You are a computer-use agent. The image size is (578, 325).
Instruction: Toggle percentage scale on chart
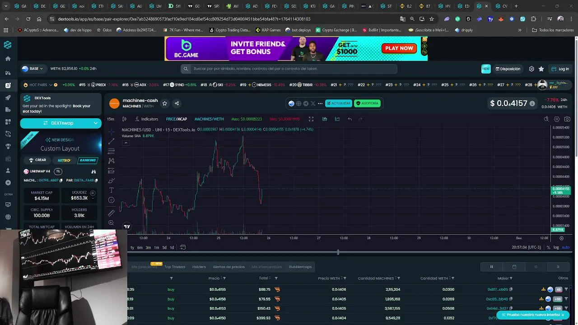pos(548,247)
